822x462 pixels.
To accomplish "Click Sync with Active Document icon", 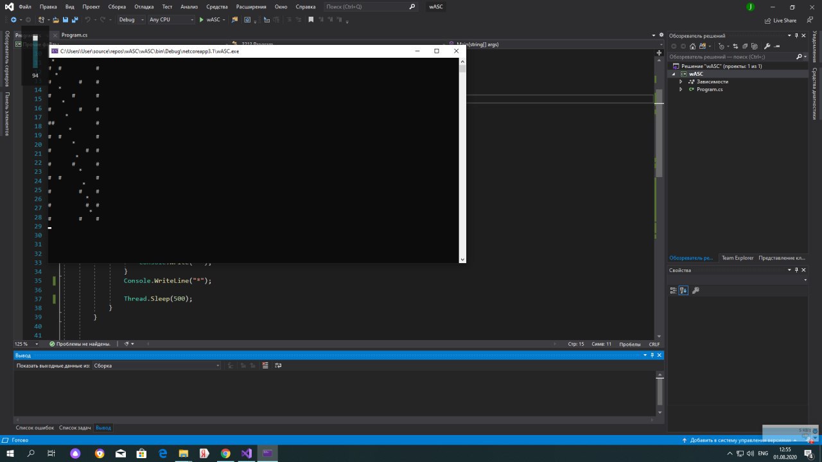I will pyautogui.click(x=736, y=46).
